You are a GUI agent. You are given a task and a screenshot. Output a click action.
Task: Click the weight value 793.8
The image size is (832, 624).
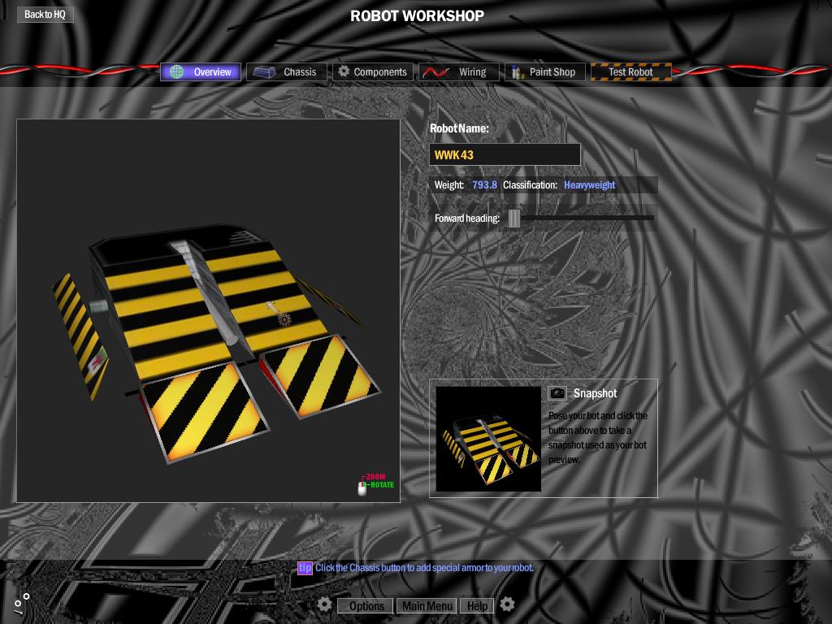tap(484, 185)
